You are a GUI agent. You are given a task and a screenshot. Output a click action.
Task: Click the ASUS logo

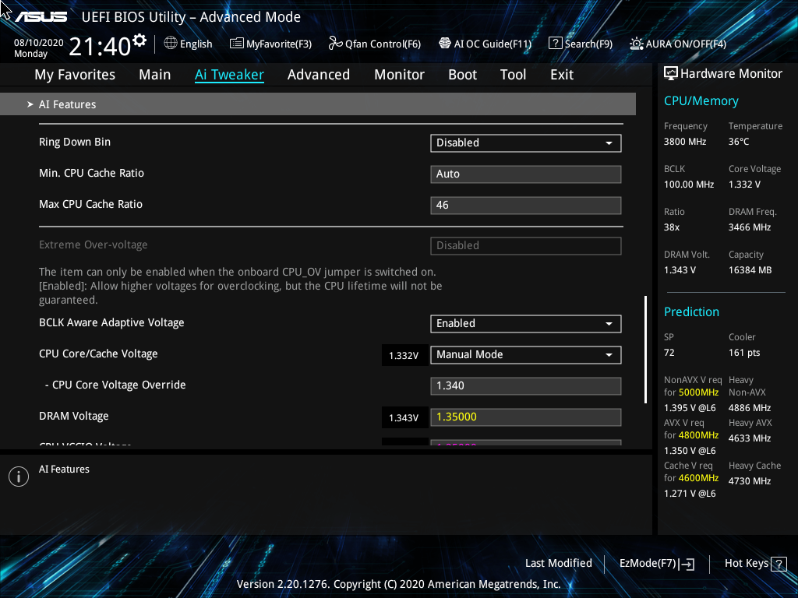click(41, 17)
